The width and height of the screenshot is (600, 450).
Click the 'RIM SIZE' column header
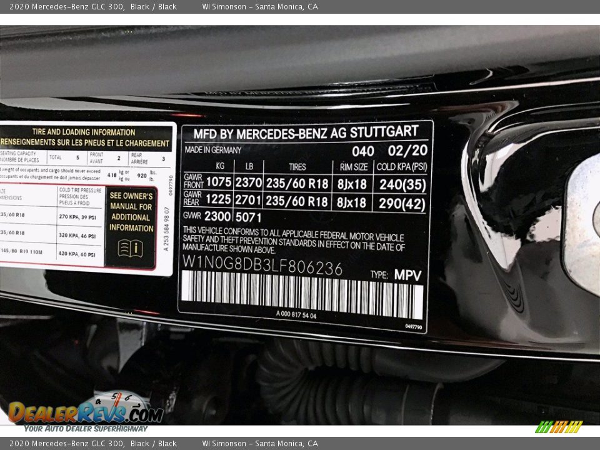[354, 167]
